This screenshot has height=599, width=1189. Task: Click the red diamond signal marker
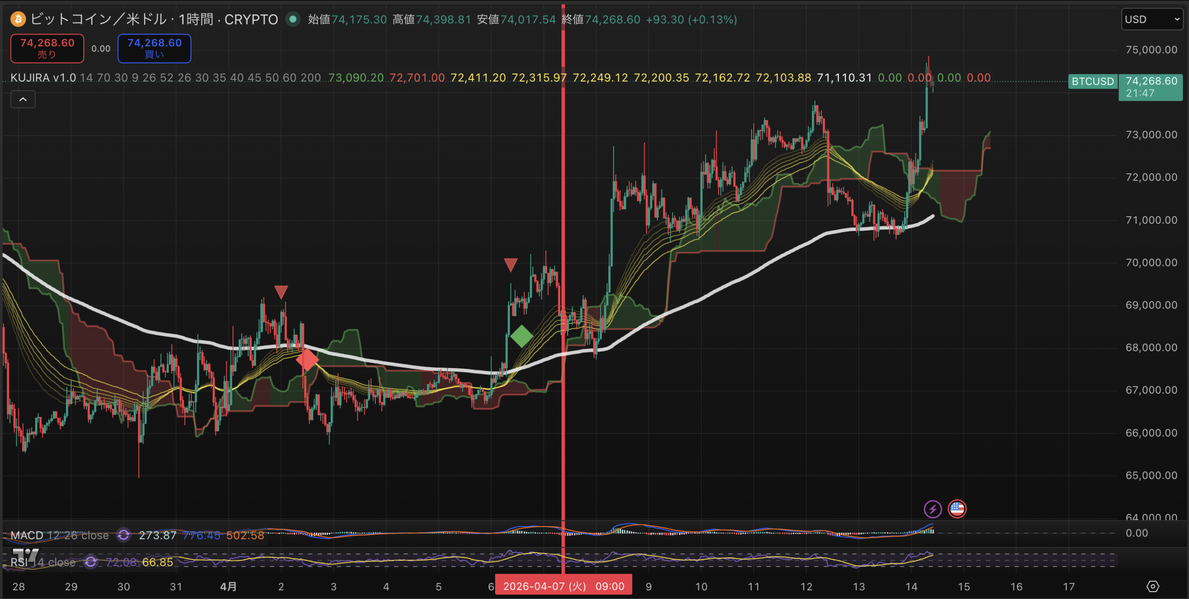tap(307, 360)
